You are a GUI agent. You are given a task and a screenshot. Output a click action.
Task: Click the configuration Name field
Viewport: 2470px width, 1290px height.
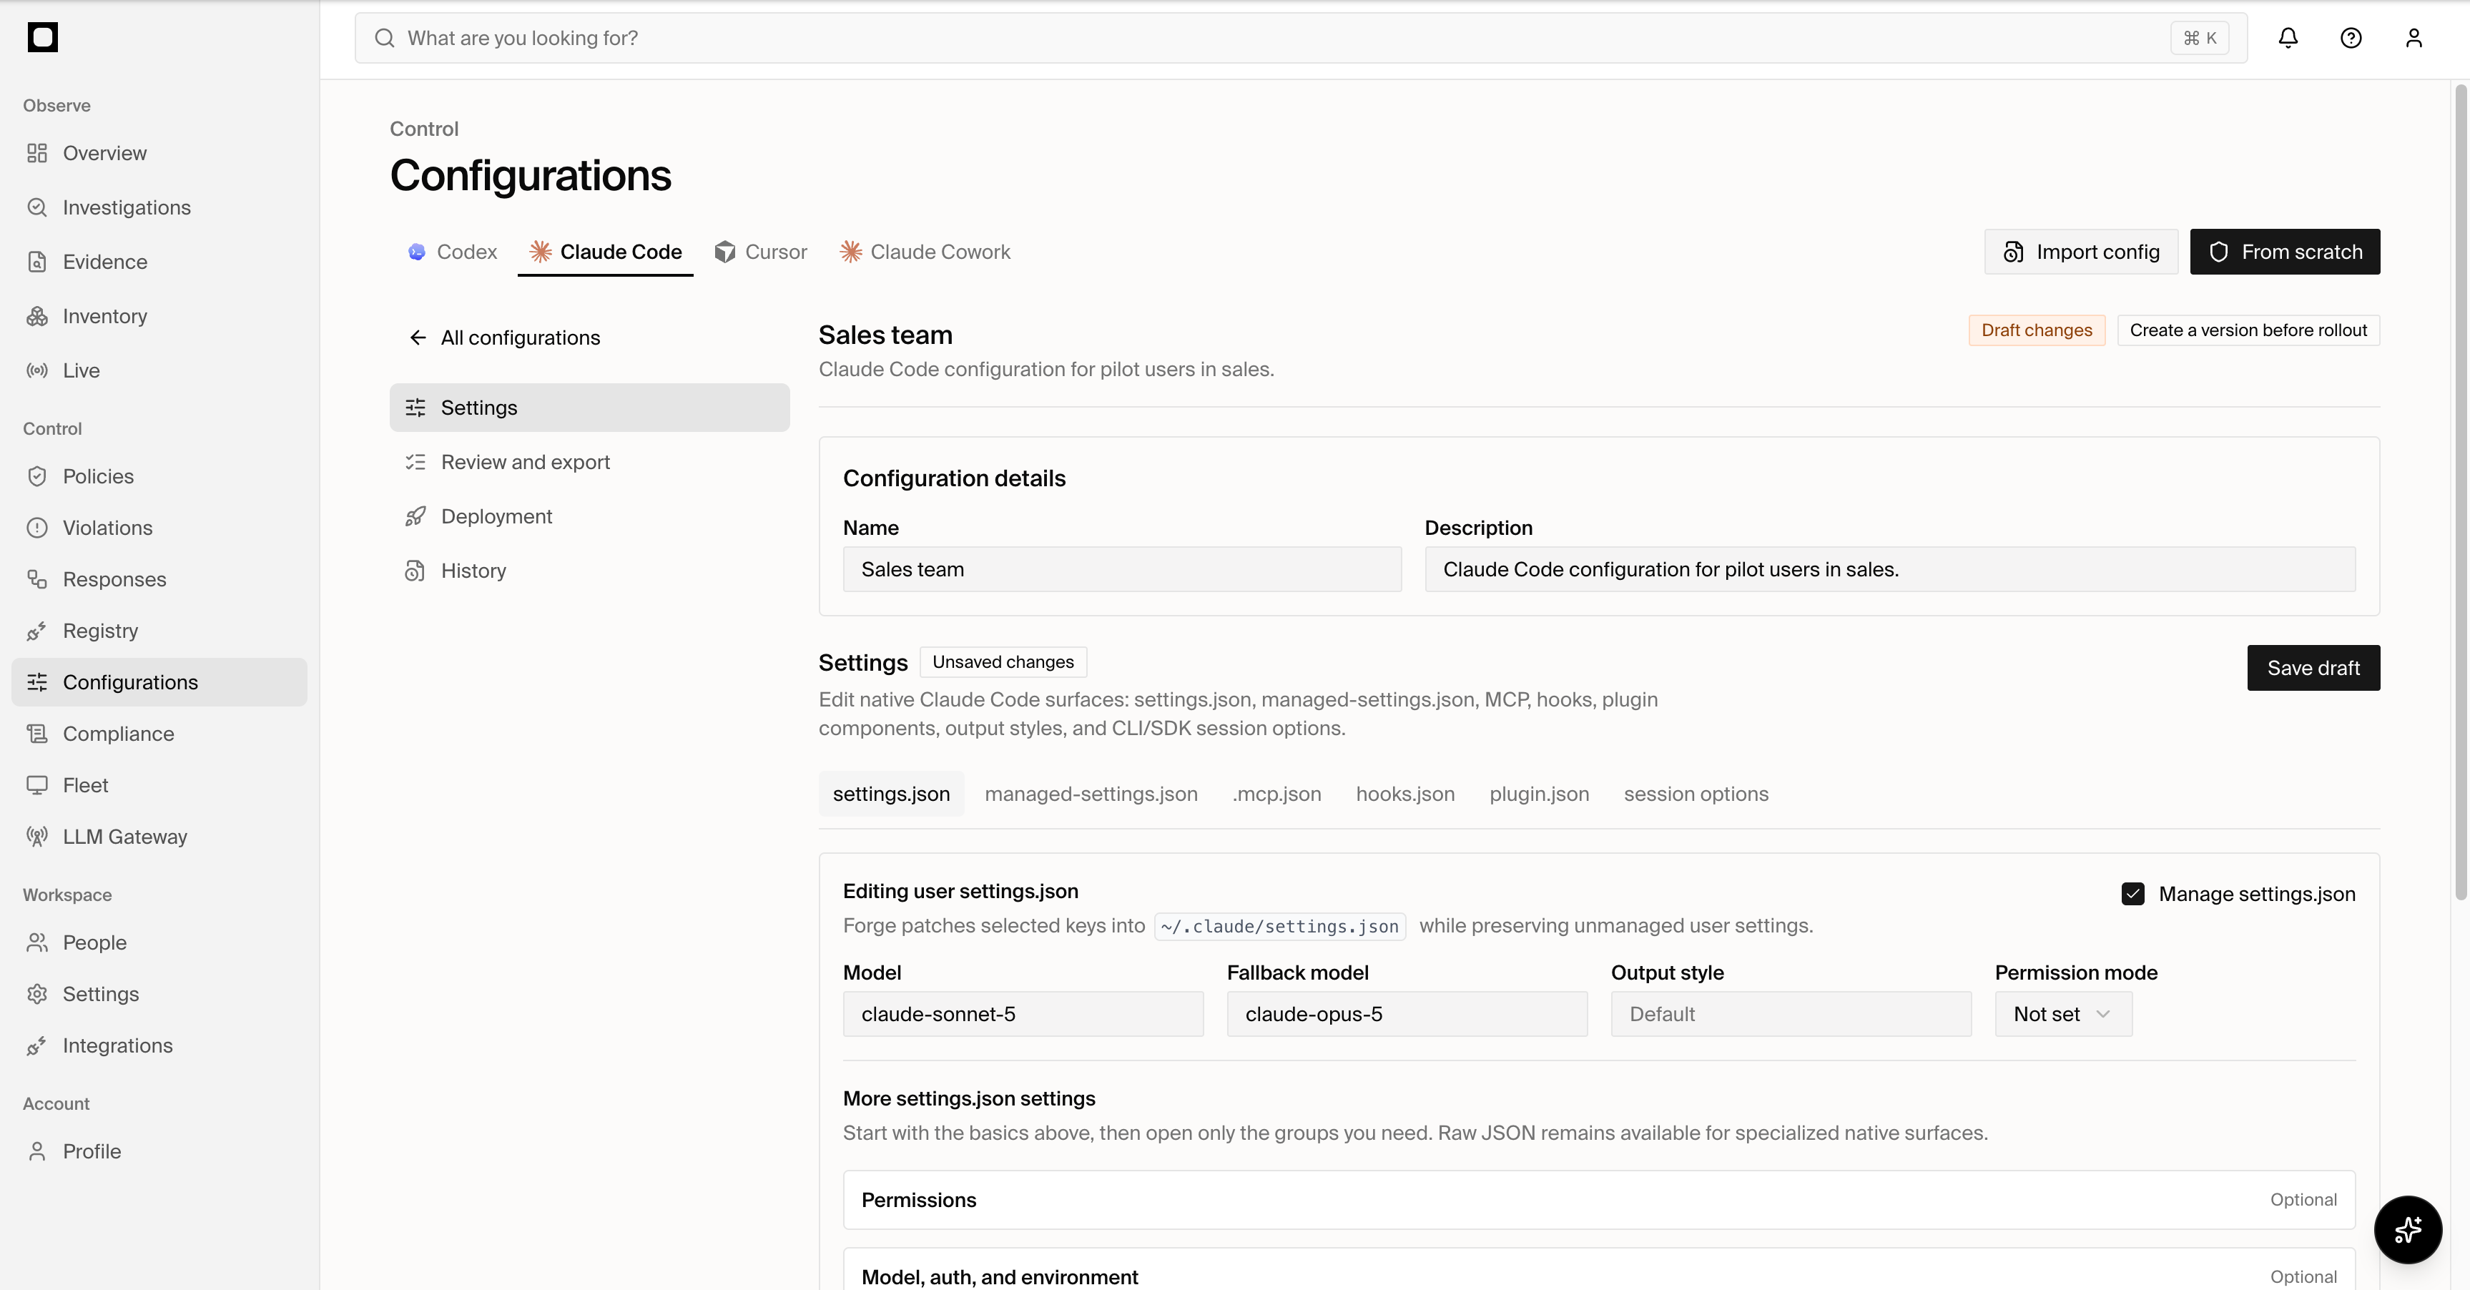point(1122,570)
